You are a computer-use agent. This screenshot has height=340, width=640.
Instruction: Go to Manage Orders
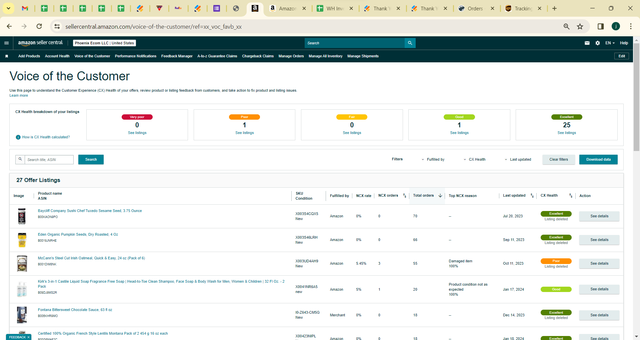[x=291, y=56]
